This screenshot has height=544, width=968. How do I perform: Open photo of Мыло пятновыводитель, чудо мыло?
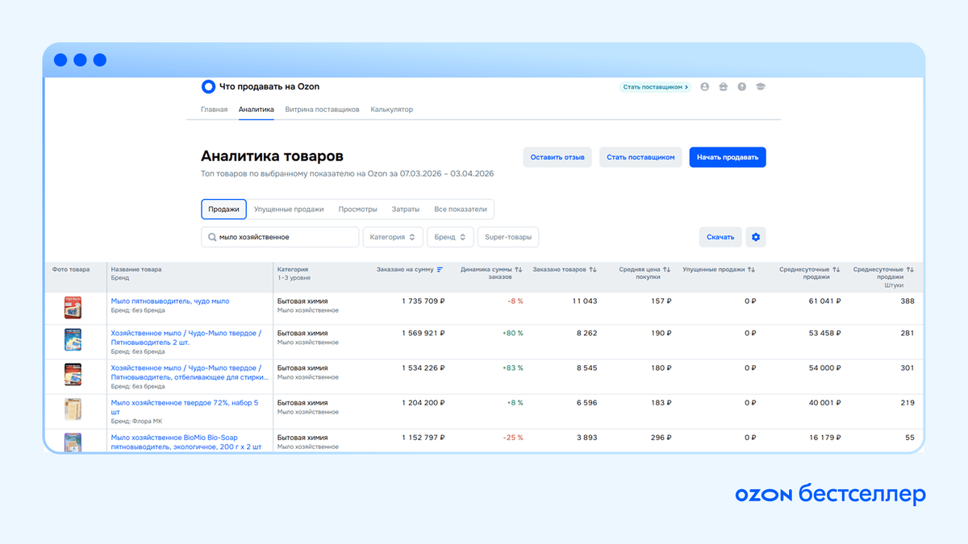coord(73,308)
